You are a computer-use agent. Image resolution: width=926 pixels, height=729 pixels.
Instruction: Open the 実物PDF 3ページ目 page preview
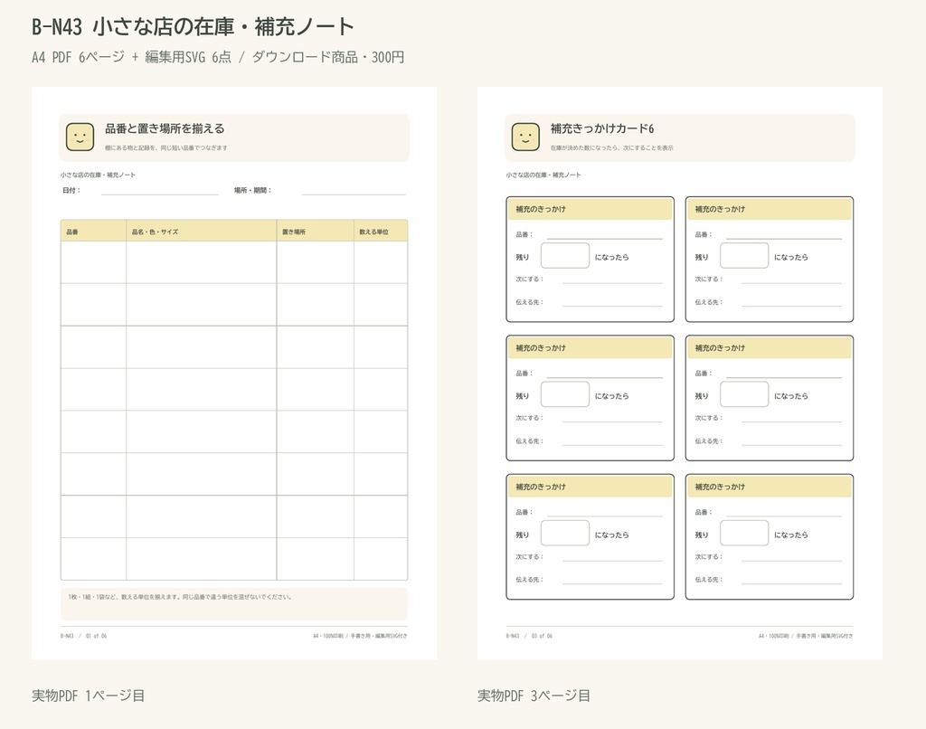click(680, 374)
